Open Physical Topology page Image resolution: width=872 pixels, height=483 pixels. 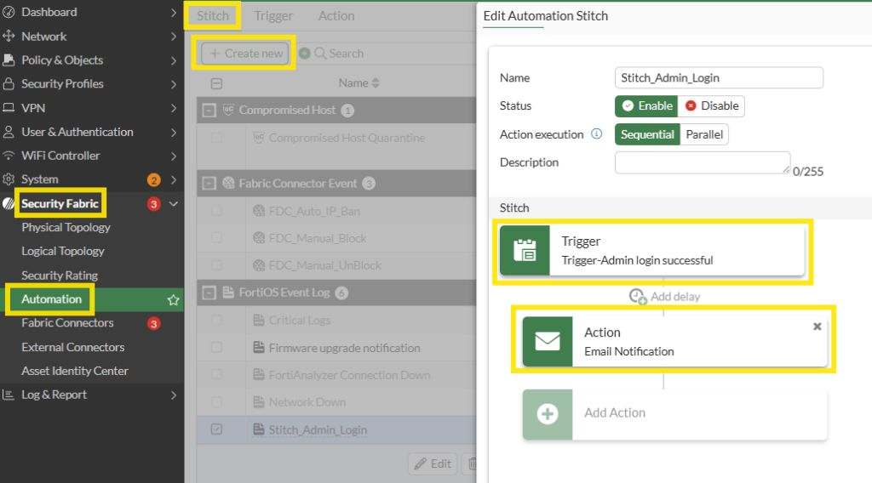click(x=66, y=228)
